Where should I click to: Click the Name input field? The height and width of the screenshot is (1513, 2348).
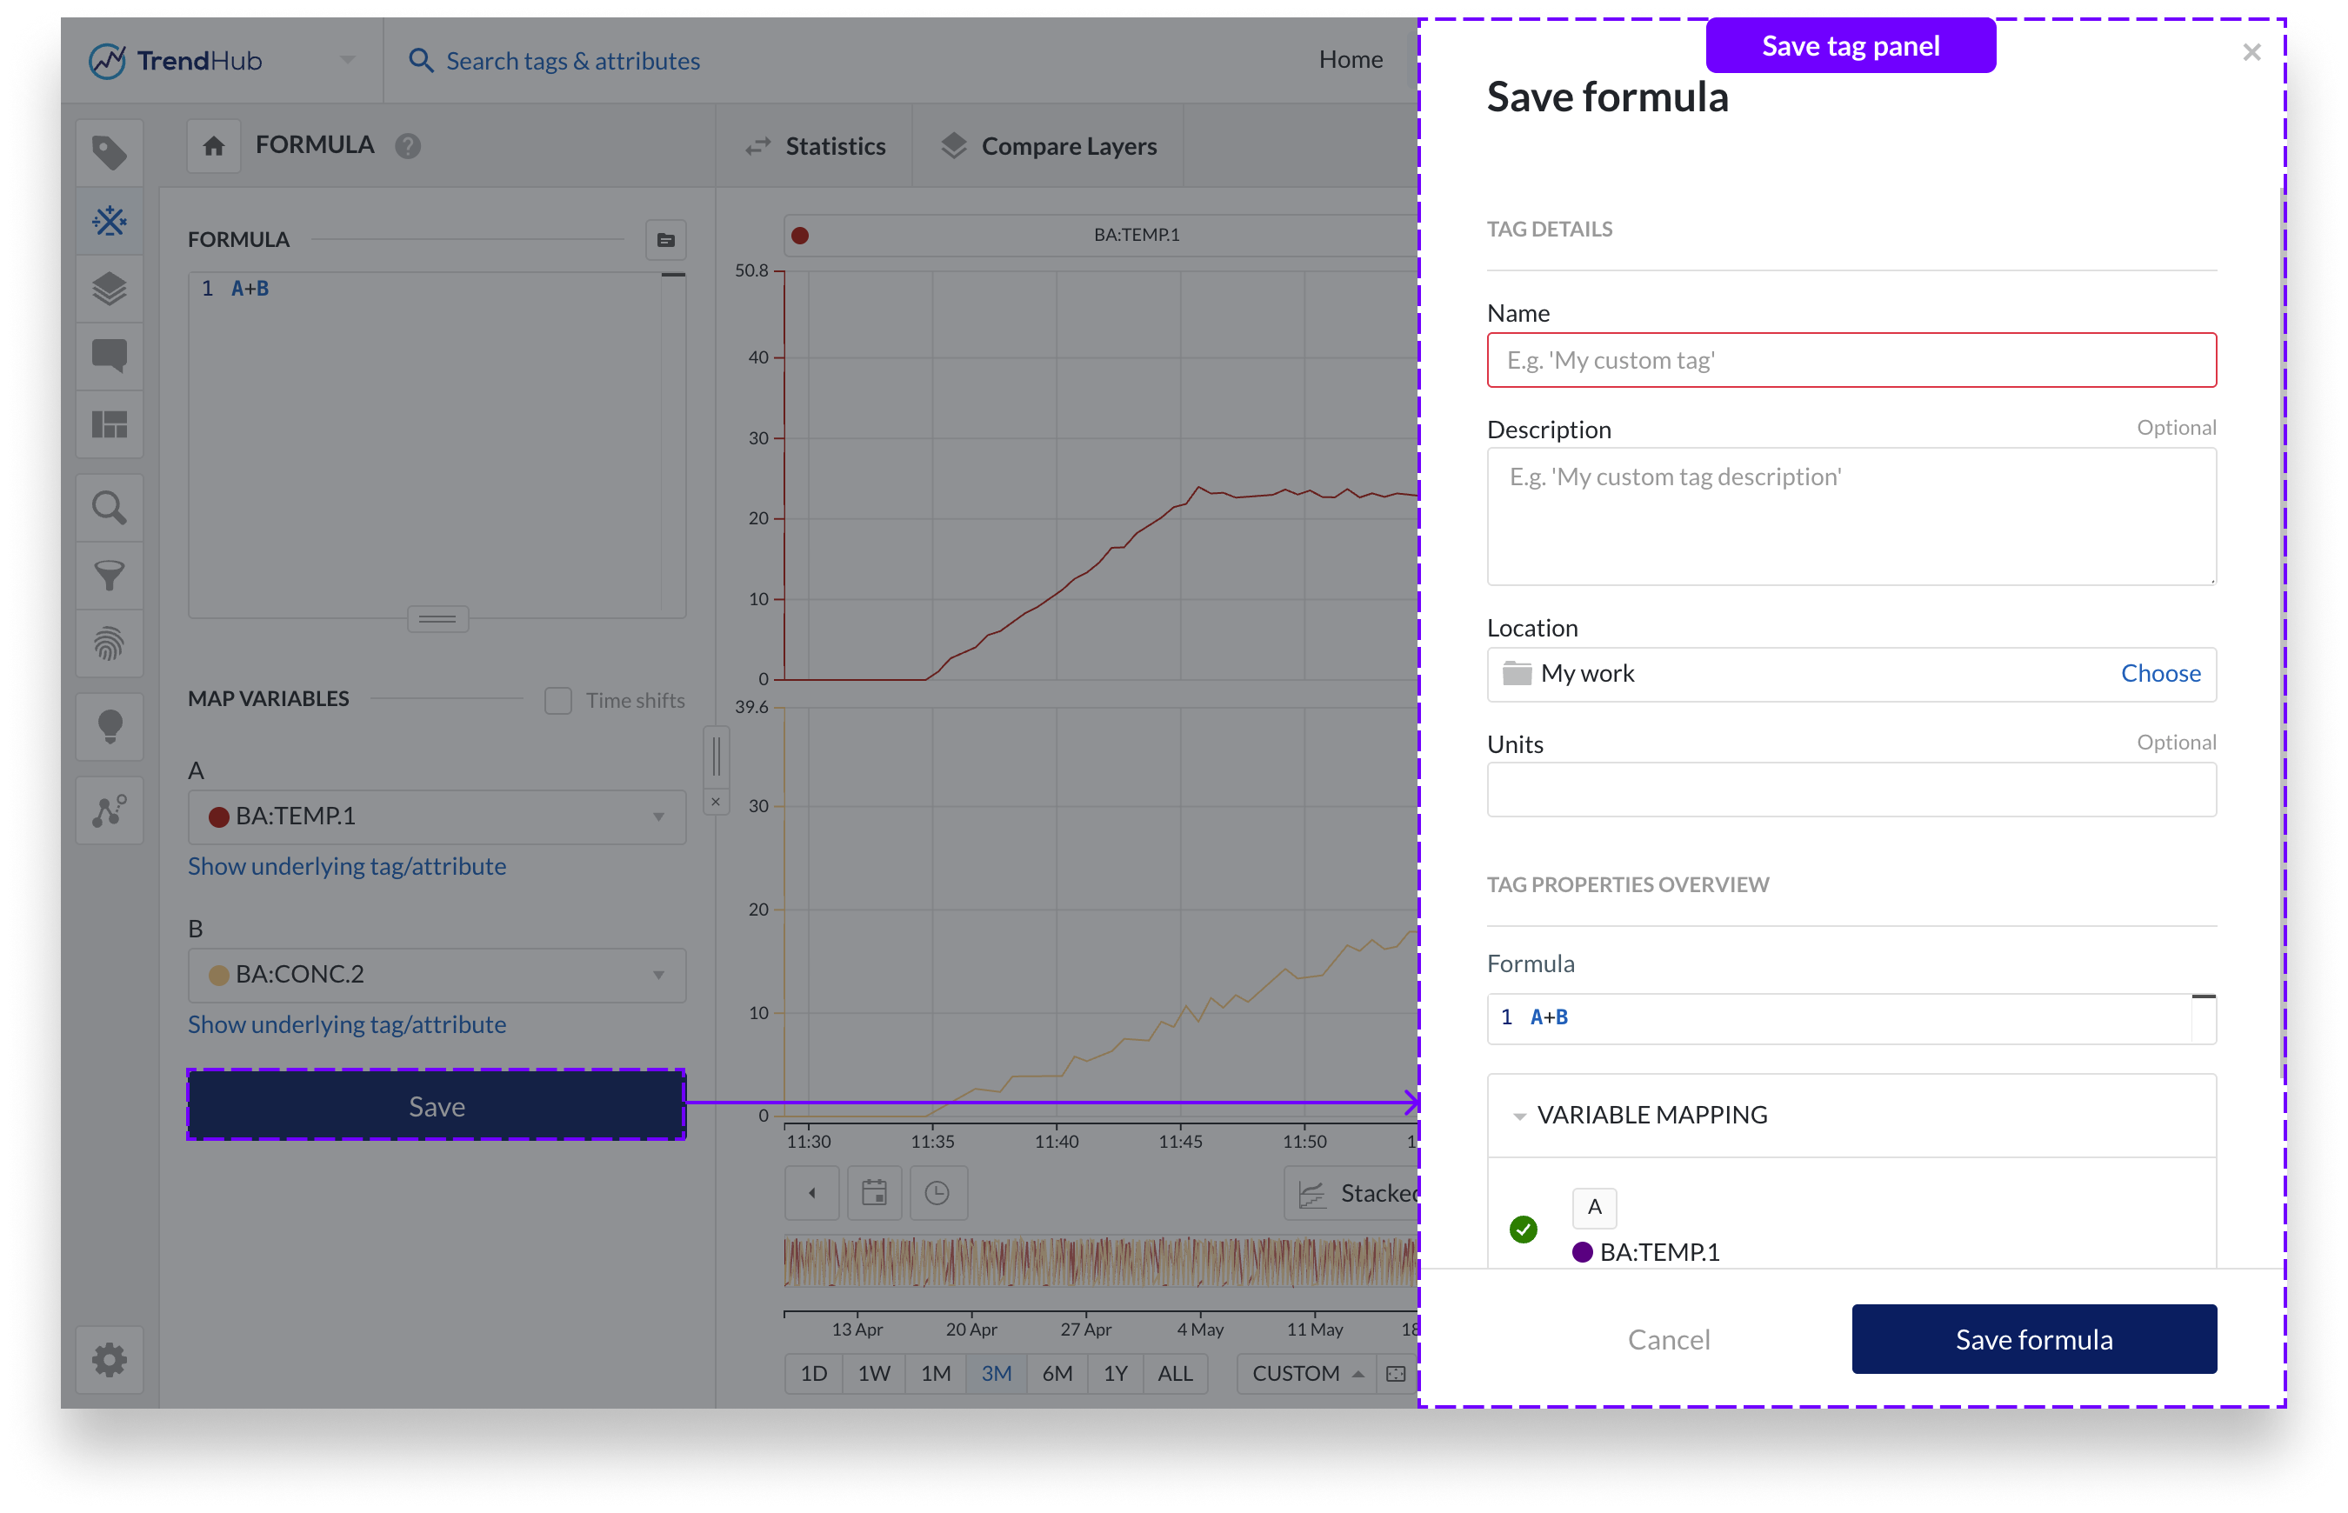click(x=1851, y=361)
